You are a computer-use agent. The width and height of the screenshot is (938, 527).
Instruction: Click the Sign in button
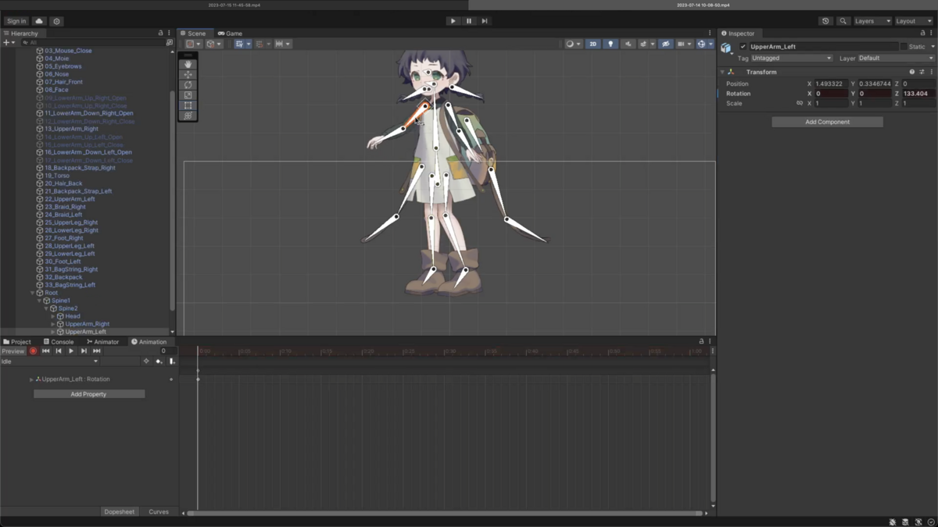[x=16, y=21]
